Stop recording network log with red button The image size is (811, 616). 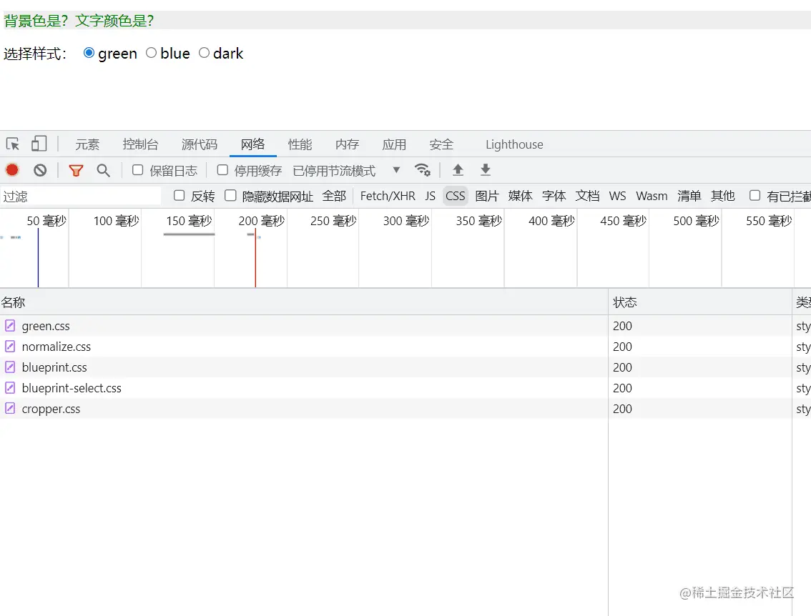12,170
